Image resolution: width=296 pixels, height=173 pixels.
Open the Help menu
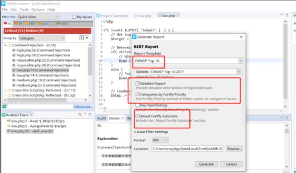click(51, 10)
